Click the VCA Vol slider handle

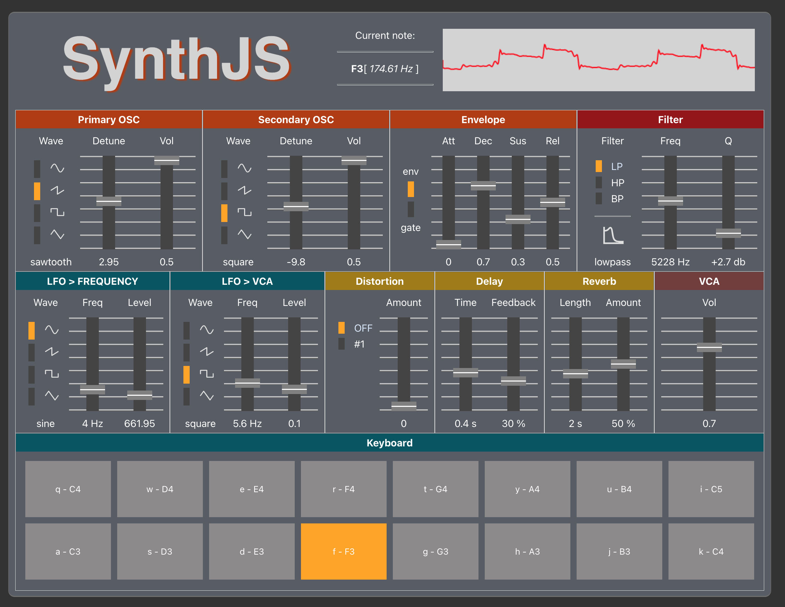(x=709, y=347)
